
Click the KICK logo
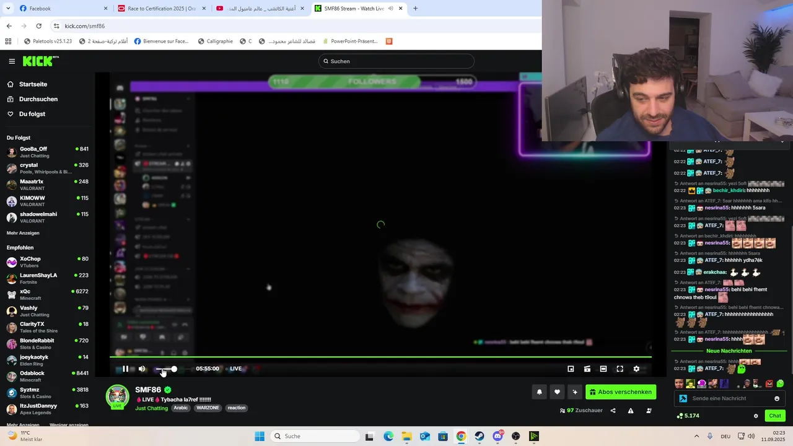tap(40, 61)
